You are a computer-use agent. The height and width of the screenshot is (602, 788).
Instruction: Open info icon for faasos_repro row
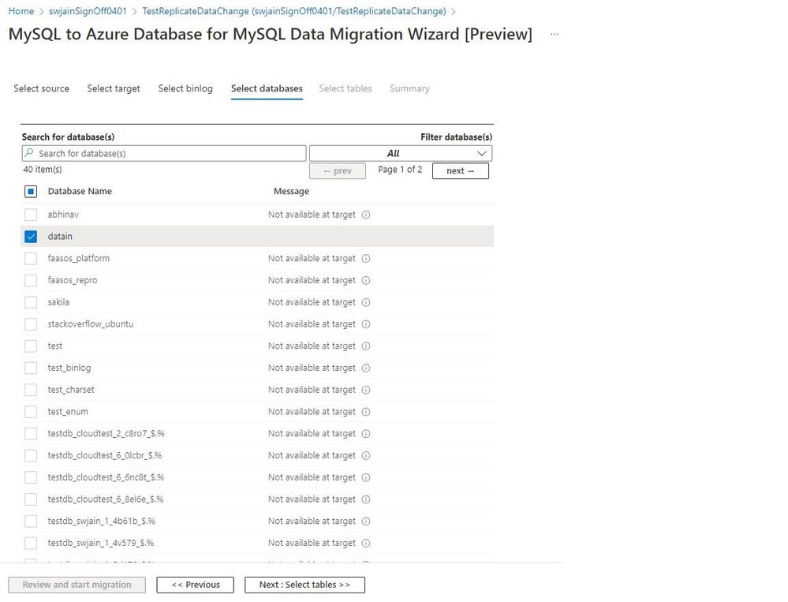pos(366,280)
